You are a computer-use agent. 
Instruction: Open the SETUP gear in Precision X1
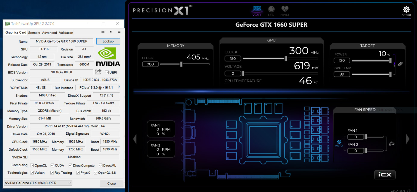pyautogui.click(x=406, y=11)
